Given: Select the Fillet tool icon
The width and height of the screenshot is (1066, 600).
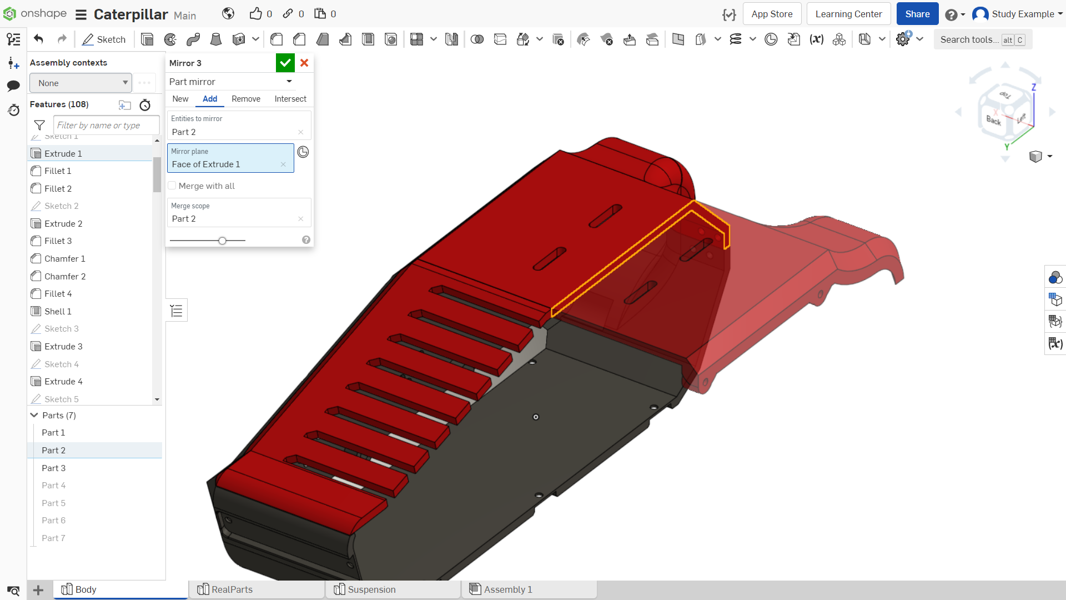Looking at the screenshot, I should pos(276,39).
